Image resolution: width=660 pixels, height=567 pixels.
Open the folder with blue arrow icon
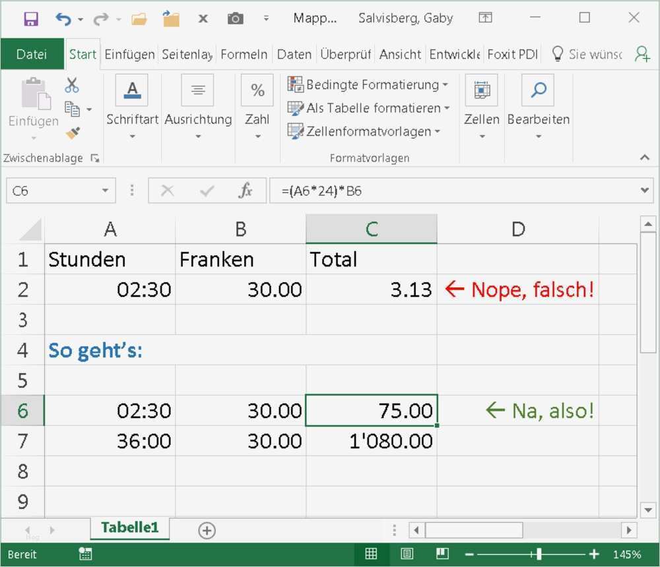pyautogui.click(x=171, y=19)
